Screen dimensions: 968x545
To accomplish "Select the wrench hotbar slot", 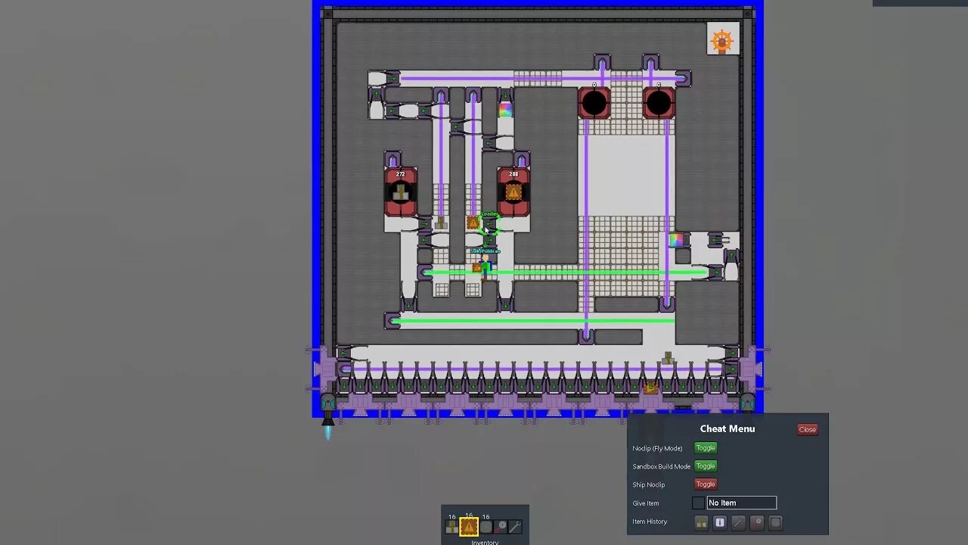I will click(516, 527).
